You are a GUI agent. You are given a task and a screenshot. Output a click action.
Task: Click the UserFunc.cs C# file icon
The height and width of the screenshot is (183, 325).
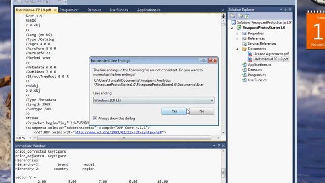[244, 80]
